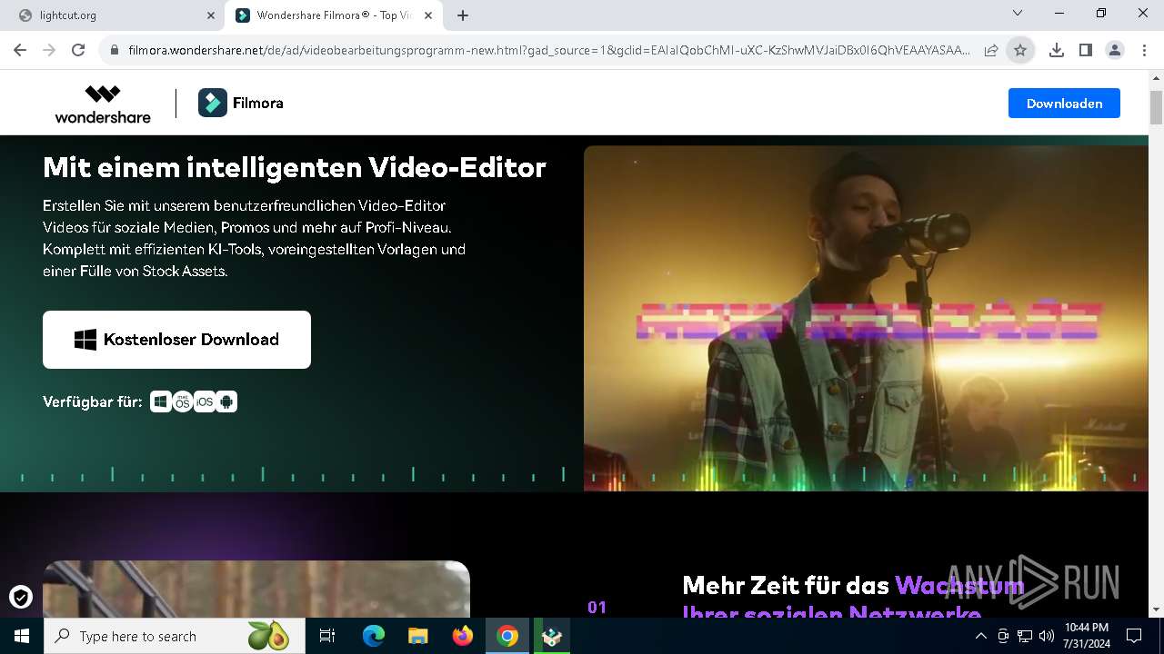Click the macOS platform icon
Viewport: 1164px width, 654px height.
pyautogui.click(x=183, y=401)
